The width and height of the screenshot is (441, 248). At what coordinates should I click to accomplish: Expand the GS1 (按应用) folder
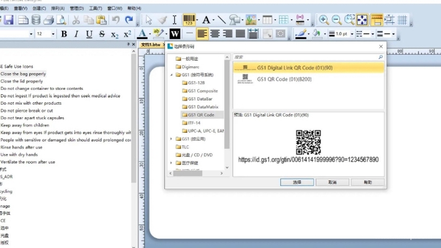point(172,139)
